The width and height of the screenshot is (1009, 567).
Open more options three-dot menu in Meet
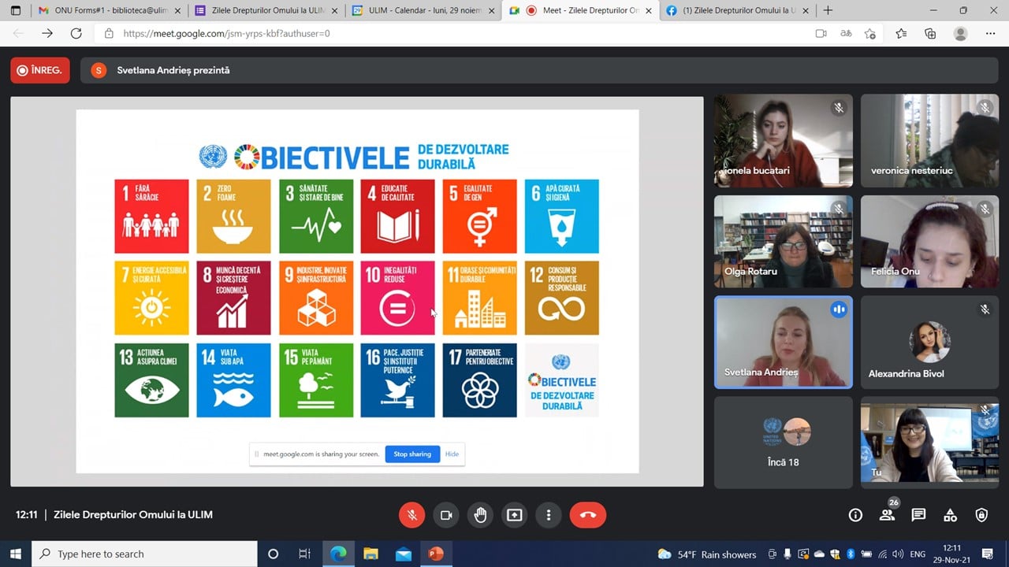(549, 515)
